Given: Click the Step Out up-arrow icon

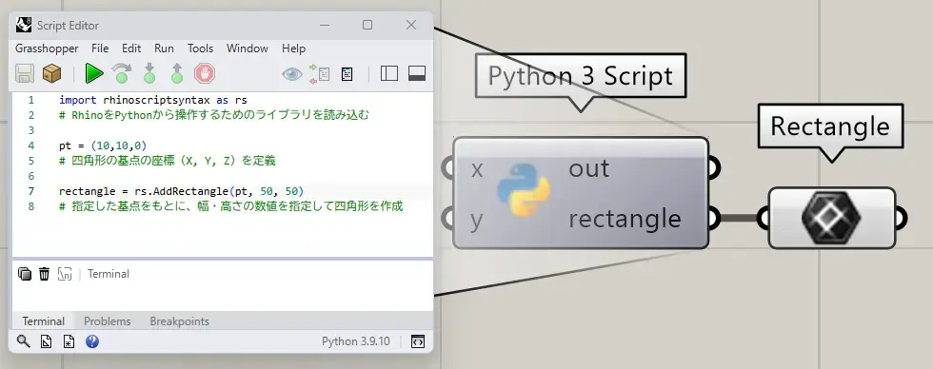Looking at the screenshot, I should click(x=177, y=73).
